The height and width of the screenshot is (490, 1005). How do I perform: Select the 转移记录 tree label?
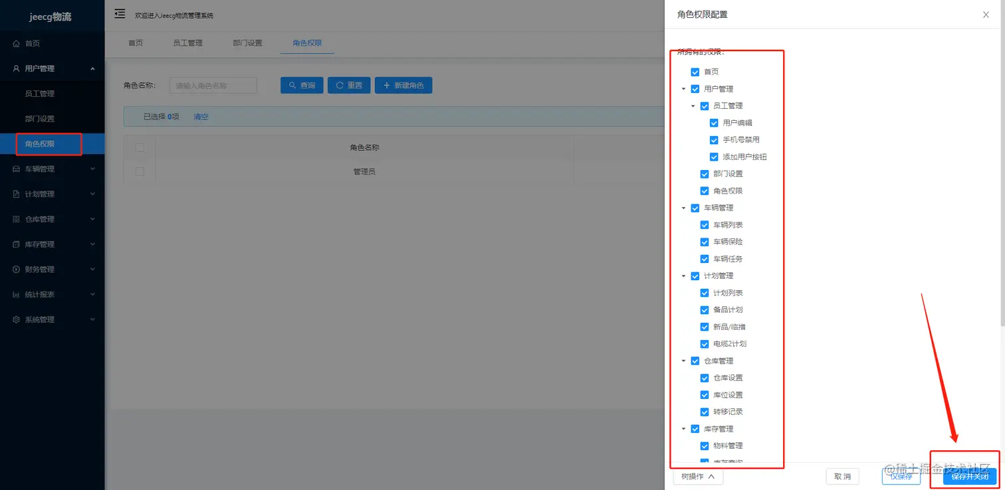[x=728, y=412]
